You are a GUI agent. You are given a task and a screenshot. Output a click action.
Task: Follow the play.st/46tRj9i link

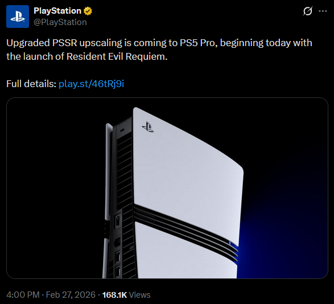coord(91,84)
